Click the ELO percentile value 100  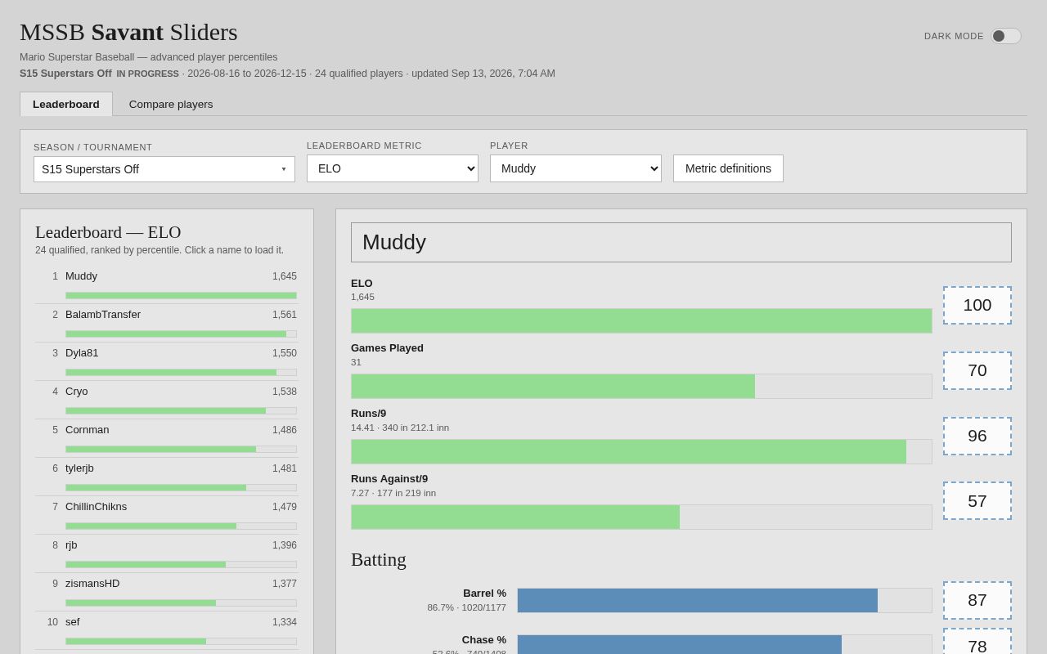(x=977, y=305)
